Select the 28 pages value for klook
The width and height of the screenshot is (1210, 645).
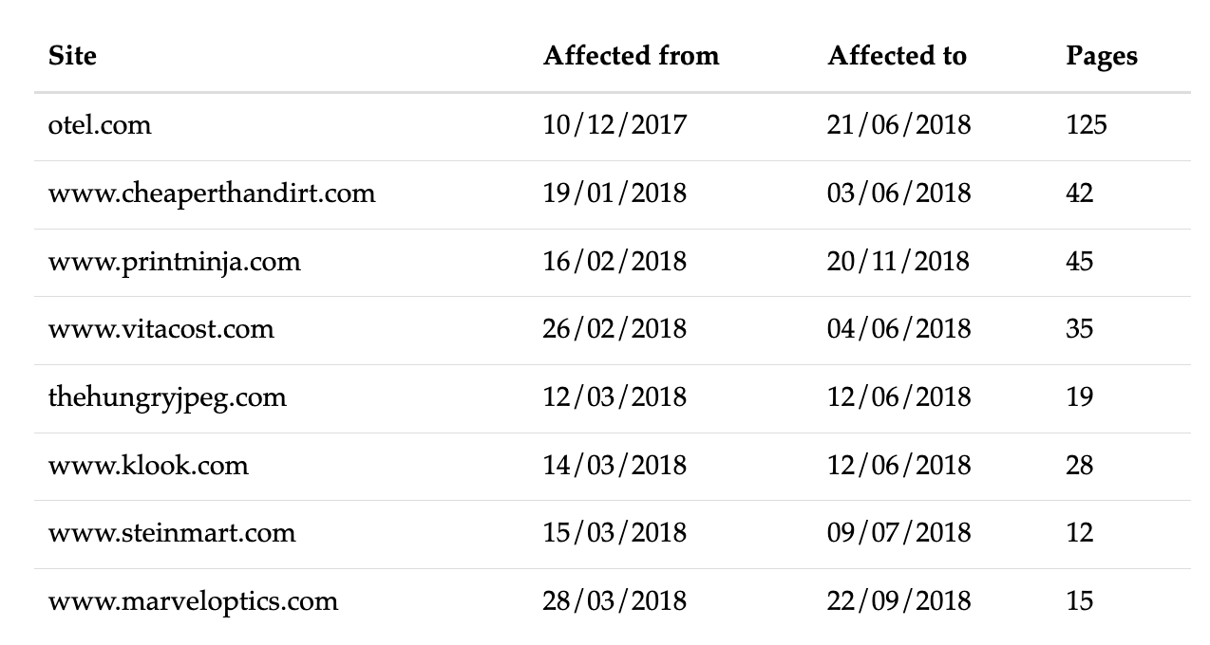[1079, 466]
